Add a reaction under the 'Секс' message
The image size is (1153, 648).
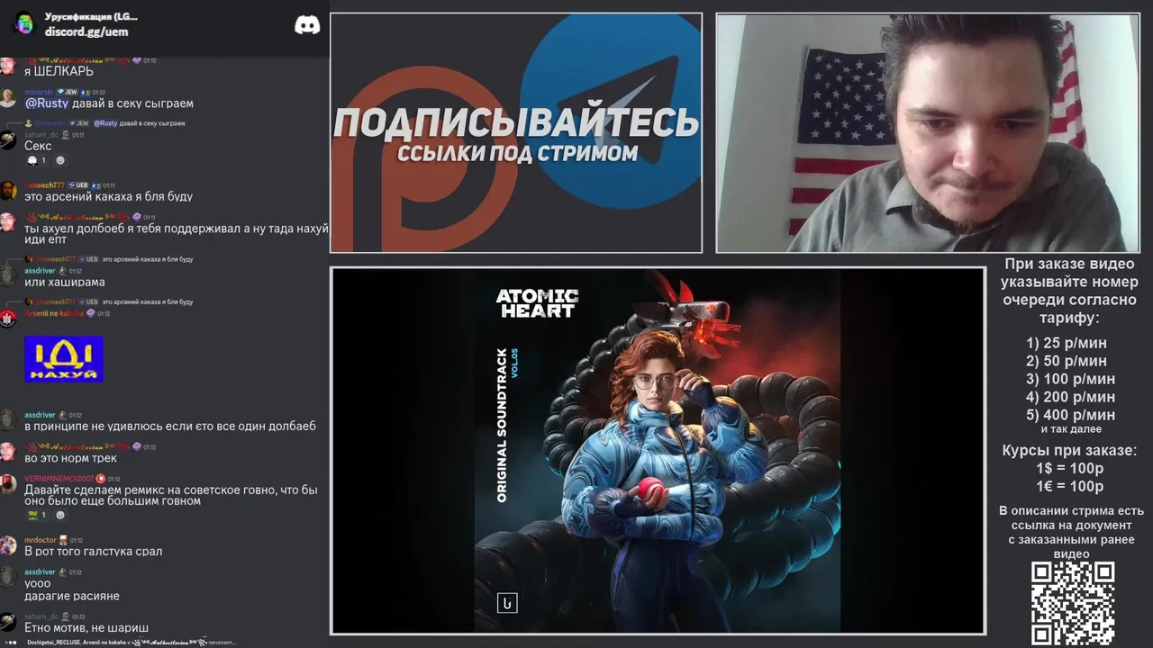[60, 160]
